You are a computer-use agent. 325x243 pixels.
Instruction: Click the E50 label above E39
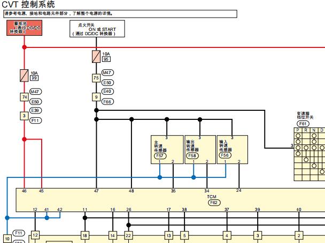[x=35, y=102]
